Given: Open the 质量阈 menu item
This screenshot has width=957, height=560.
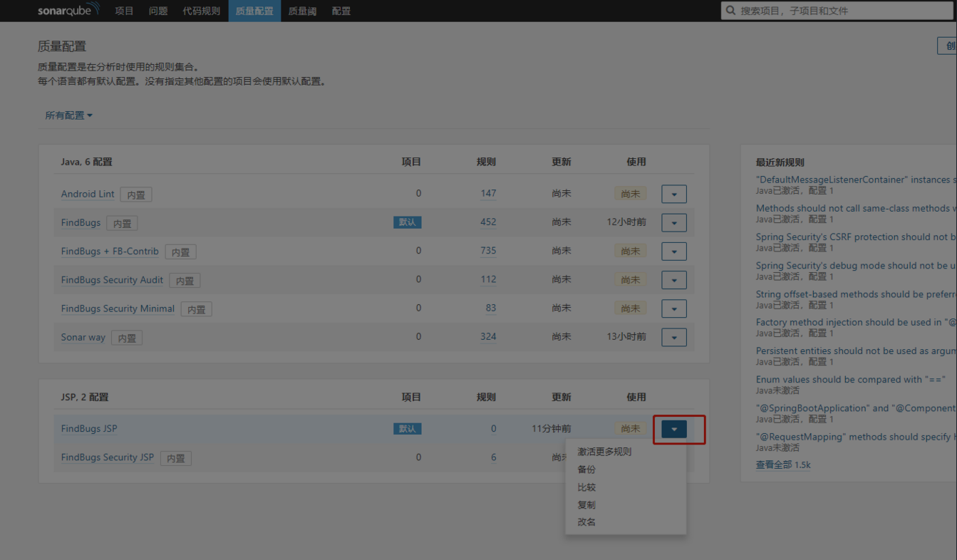Looking at the screenshot, I should click(x=303, y=11).
